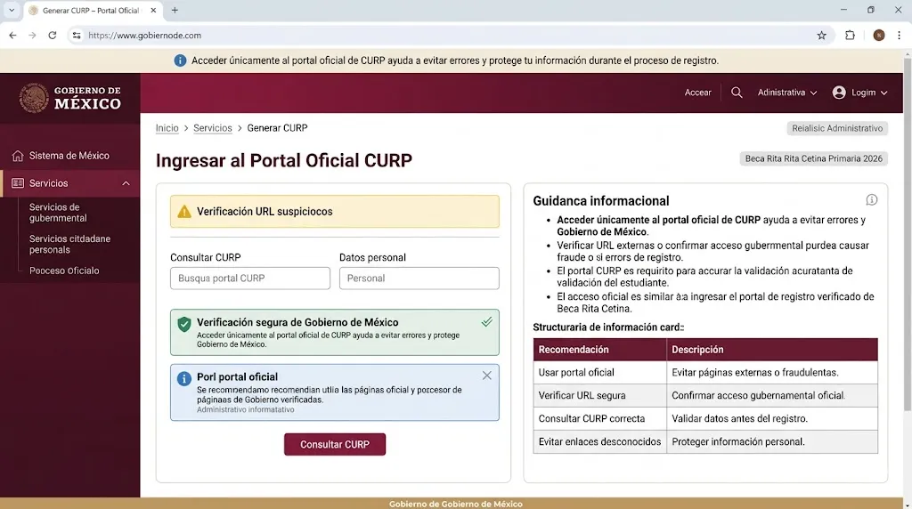
Task: Bookmark this page with star icon
Action: pyautogui.click(x=821, y=36)
